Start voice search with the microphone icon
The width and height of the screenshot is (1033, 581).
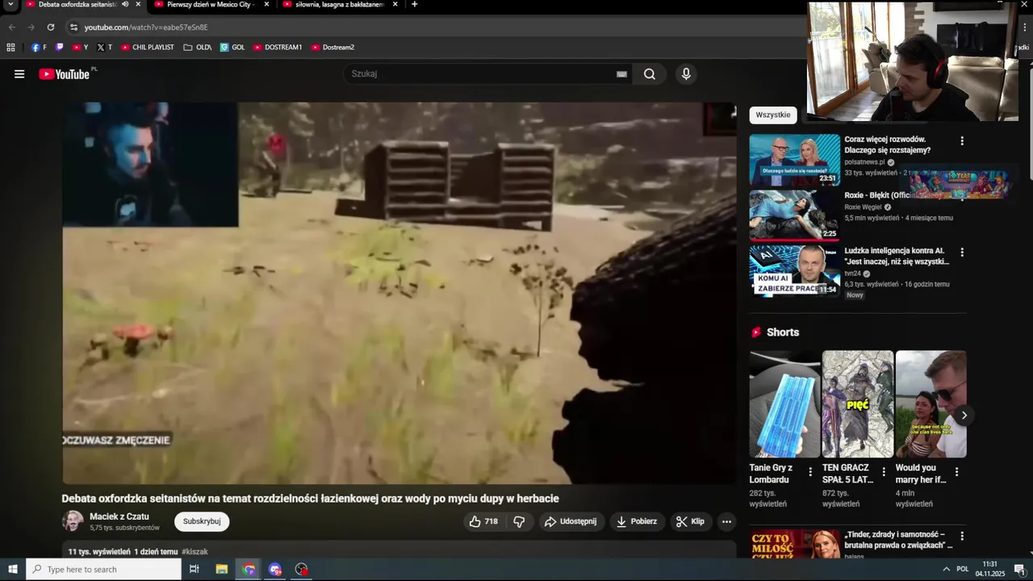[x=686, y=74]
